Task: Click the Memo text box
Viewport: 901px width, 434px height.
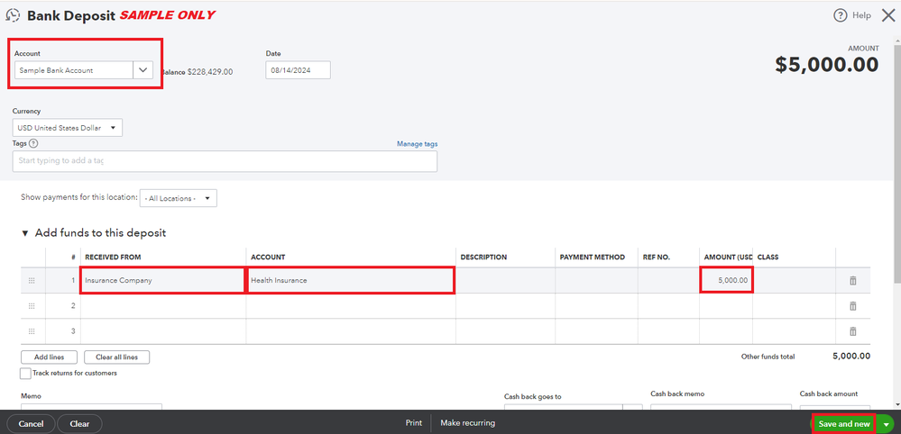Action: 91,407
